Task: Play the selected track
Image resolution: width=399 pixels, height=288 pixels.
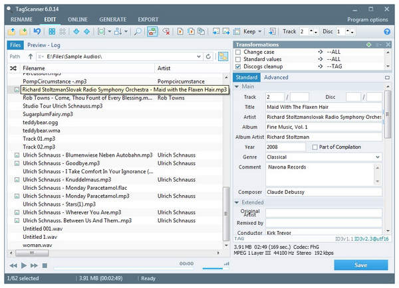Action: (x=24, y=265)
